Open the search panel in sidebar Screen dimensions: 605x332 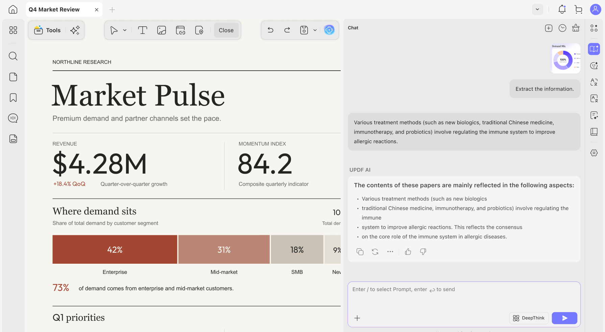(x=13, y=56)
